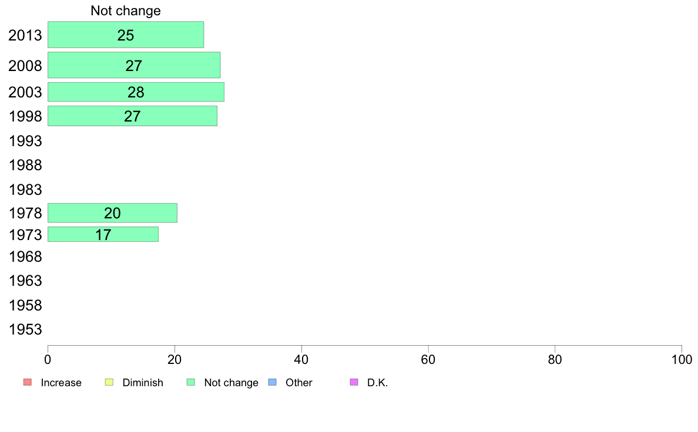This screenshot has height=432, width=698.
Task: Select the 1973 bar showing 17
Action: point(103,234)
